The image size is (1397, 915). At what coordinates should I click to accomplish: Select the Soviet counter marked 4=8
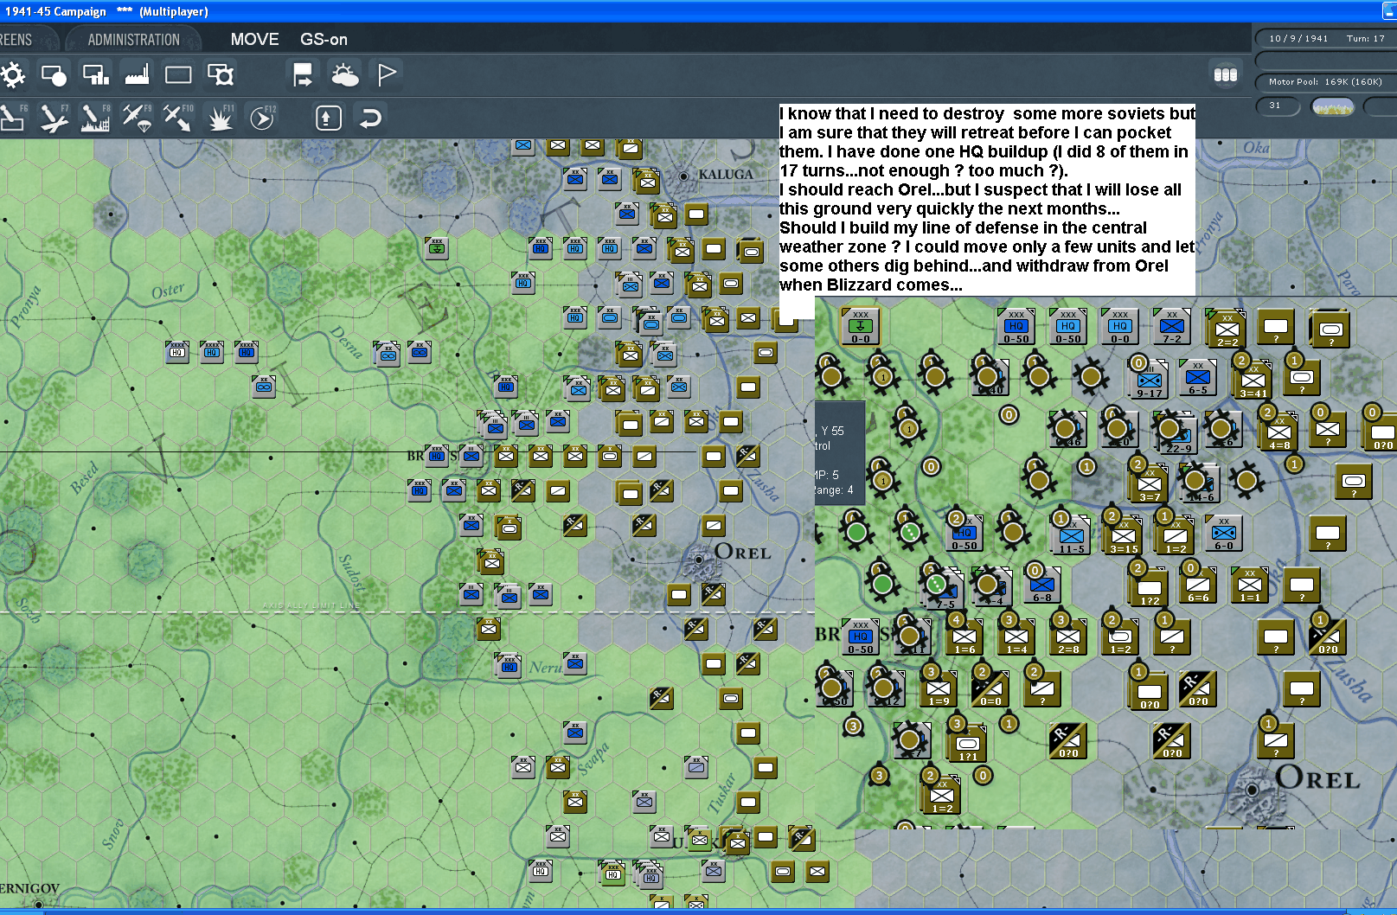(1278, 432)
